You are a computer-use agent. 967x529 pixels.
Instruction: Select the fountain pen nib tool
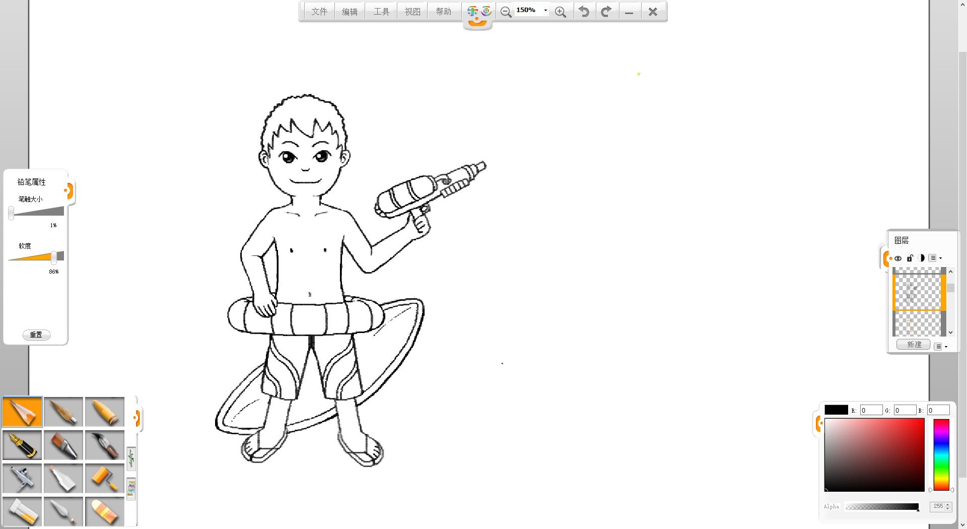(22, 445)
